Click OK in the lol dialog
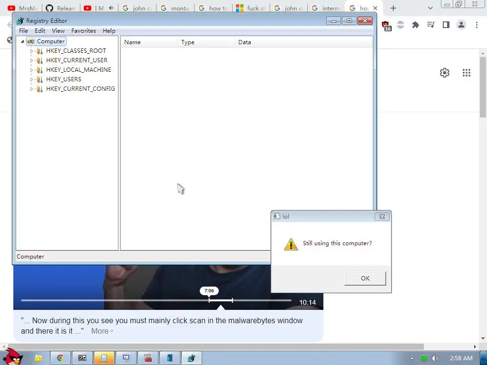 pyautogui.click(x=365, y=279)
